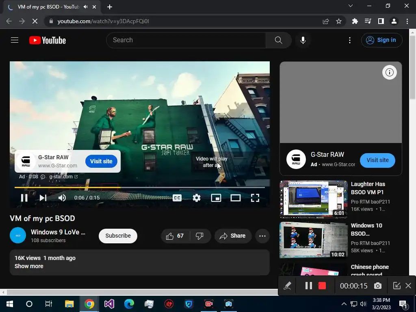Stop loading the page

click(x=35, y=21)
